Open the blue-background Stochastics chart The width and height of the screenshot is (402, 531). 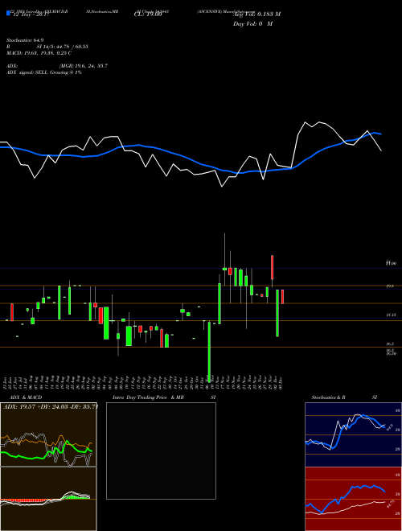click(353, 434)
